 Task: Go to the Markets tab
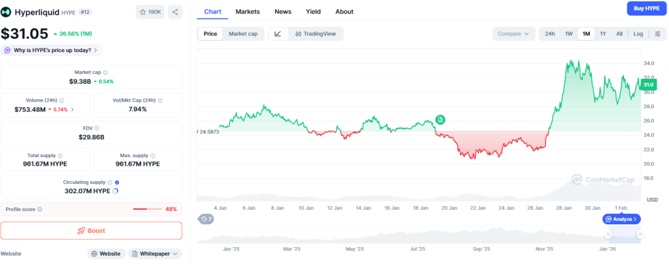pyautogui.click(x=247, y=12)
